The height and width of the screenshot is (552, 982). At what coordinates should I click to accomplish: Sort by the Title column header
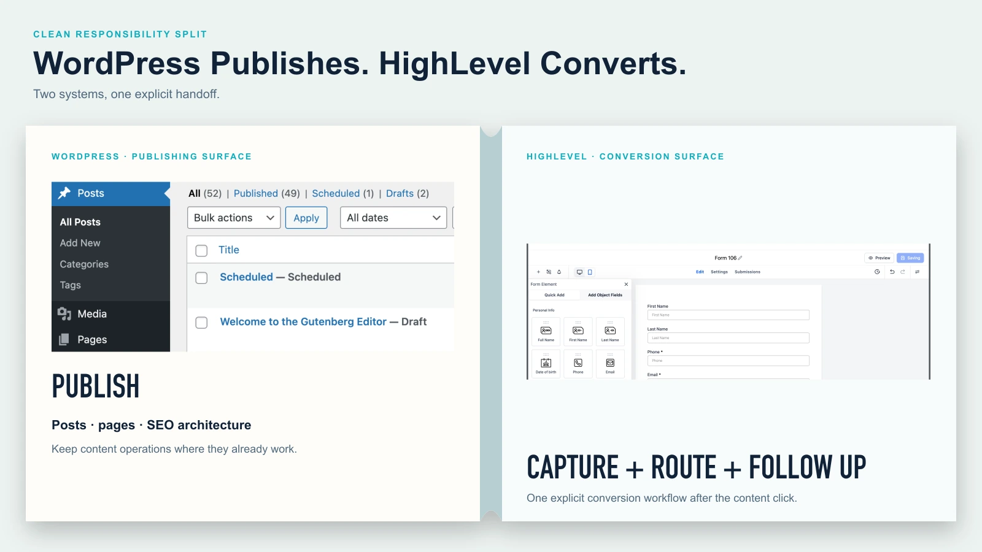coord(229,250)
